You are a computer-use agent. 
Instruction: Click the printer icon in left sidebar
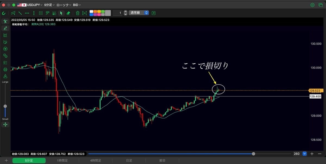[5, 69]
